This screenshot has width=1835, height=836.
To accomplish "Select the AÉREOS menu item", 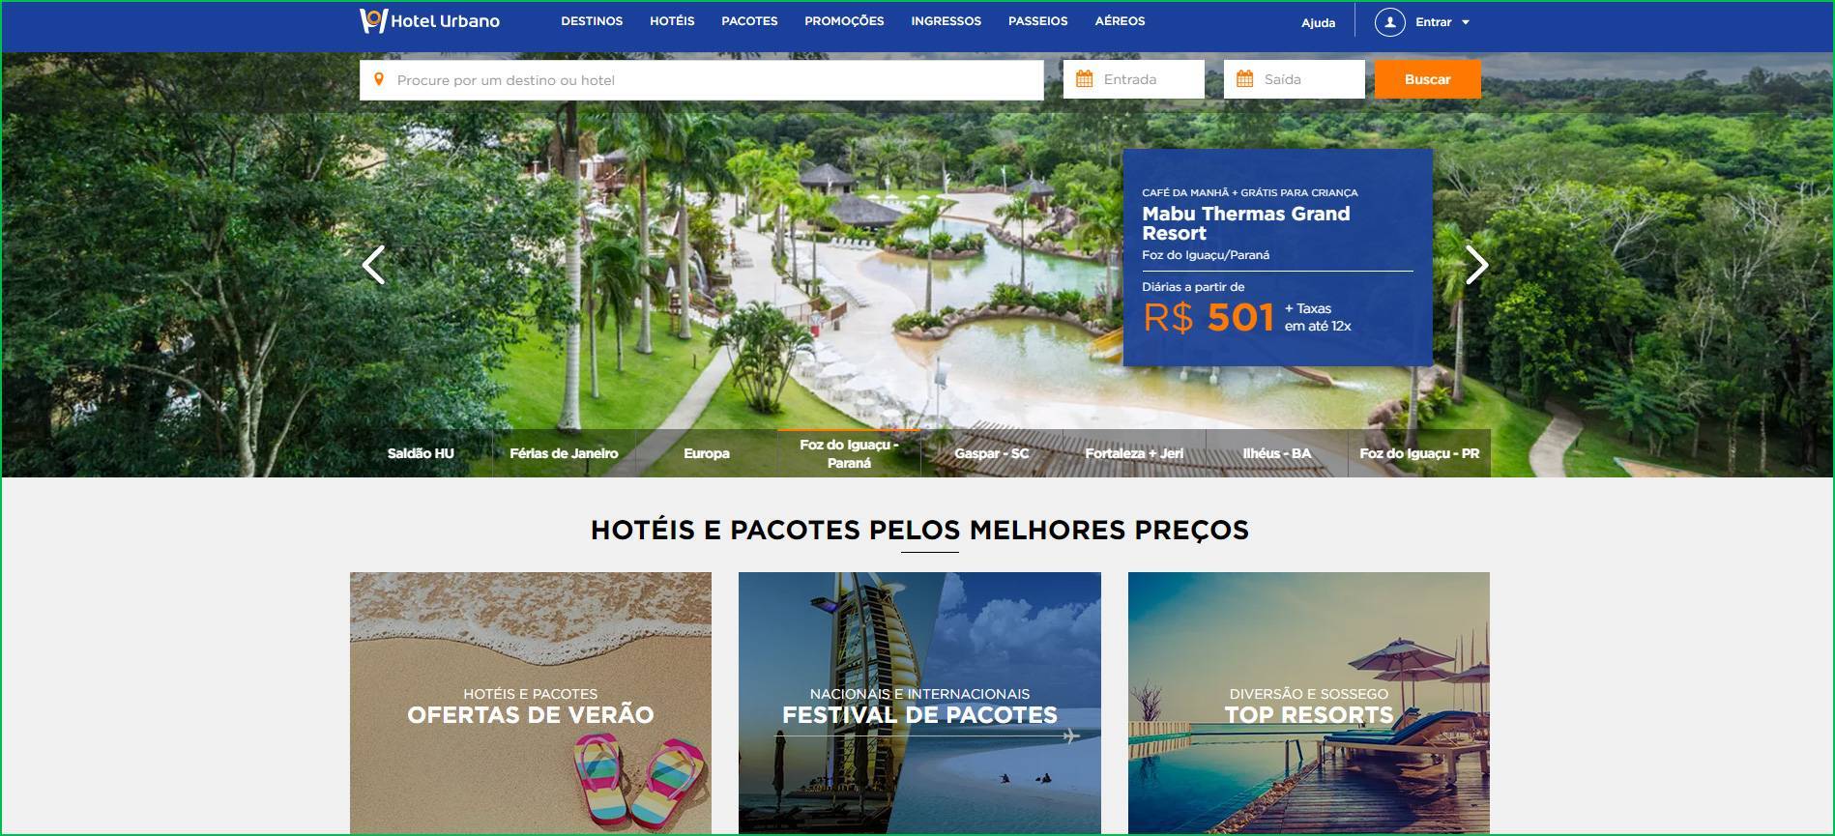I will 1120,20.
